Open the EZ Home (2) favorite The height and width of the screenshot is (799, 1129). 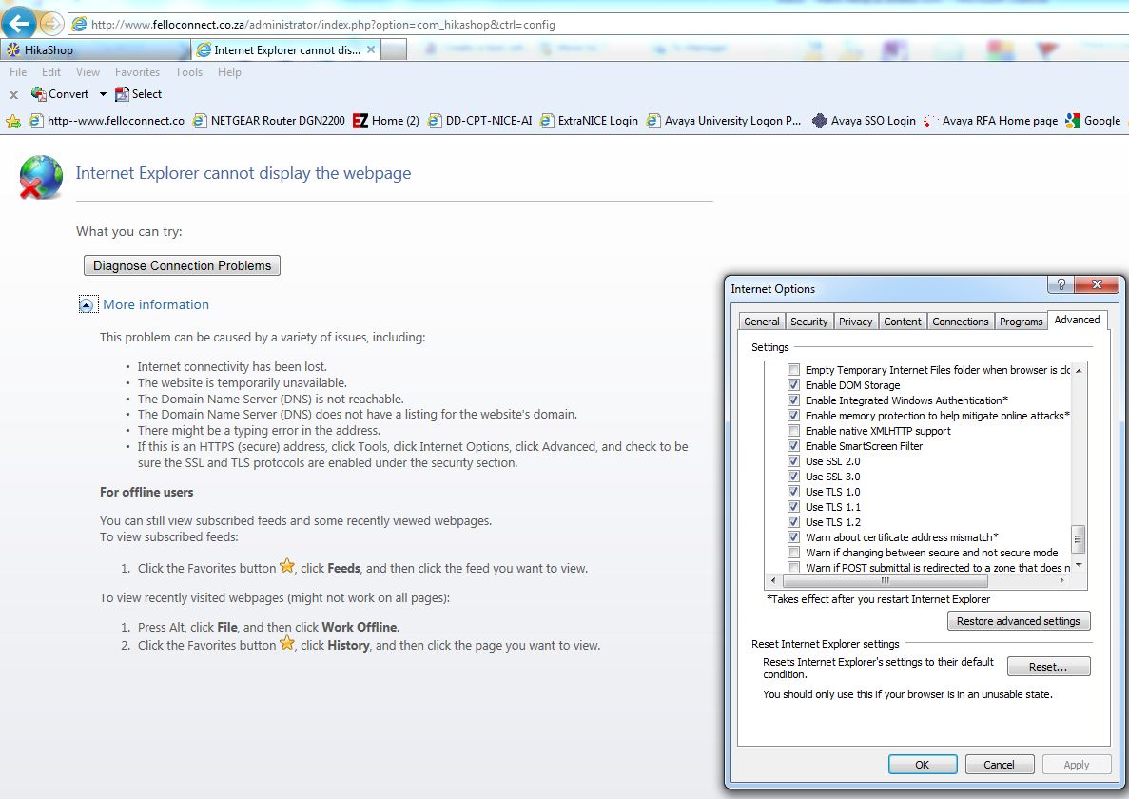(x=386, y=121)
